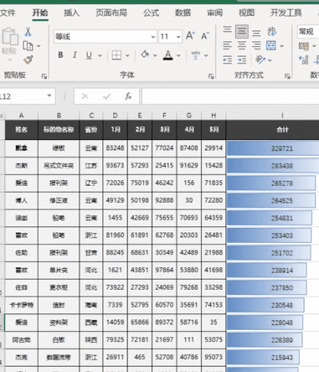Open the font group dialog launcher
Viewport: 319px width, 372px height.
coord(211,76)
